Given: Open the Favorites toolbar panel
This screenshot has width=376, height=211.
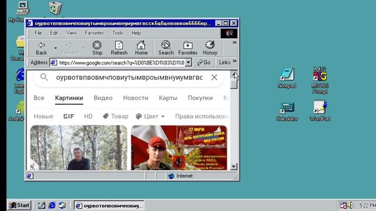Looking at the screenshot, I should coord(188,48).
